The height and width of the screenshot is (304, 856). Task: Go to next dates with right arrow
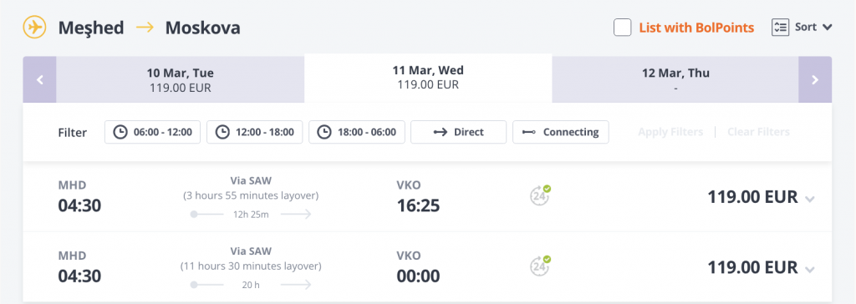[x=815, y=79]
